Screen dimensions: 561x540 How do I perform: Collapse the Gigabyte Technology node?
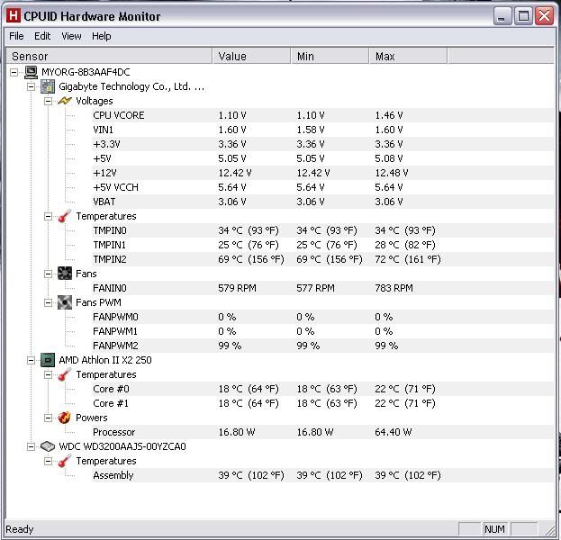point(32,87)
